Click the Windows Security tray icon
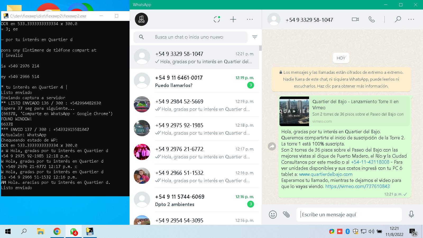This screenshot has width=423, height=238. pyautogui.click(x=356, y=232)
